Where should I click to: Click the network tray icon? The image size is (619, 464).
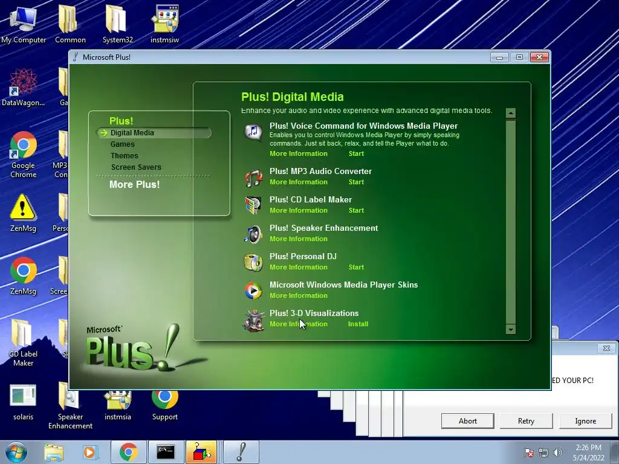(543, 453)
